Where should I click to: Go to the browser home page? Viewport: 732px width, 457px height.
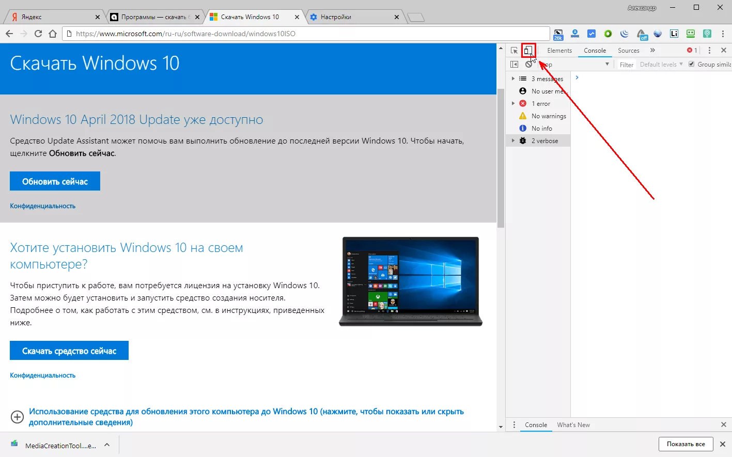point(53,34)
